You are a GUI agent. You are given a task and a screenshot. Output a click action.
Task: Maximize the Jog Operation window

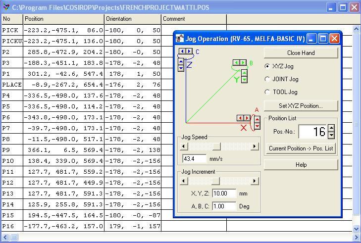pos(323,39)
